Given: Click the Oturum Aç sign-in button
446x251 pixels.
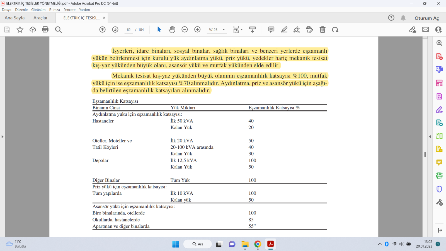Looking at the screenshot, I should pos(426,18).
